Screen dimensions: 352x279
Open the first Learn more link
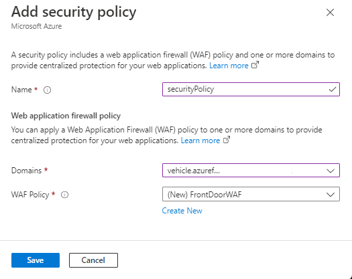(x=229, y=66)
